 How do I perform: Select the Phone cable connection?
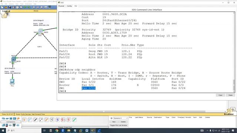[x=52, y=120]
